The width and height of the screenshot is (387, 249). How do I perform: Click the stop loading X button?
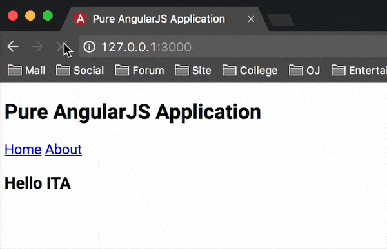coord(61,46)
